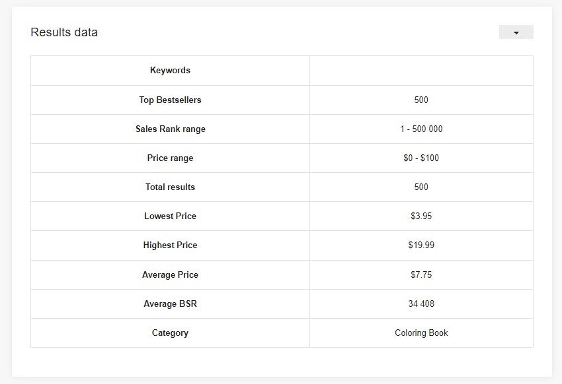Select the Highest Price label

point(170,245)
